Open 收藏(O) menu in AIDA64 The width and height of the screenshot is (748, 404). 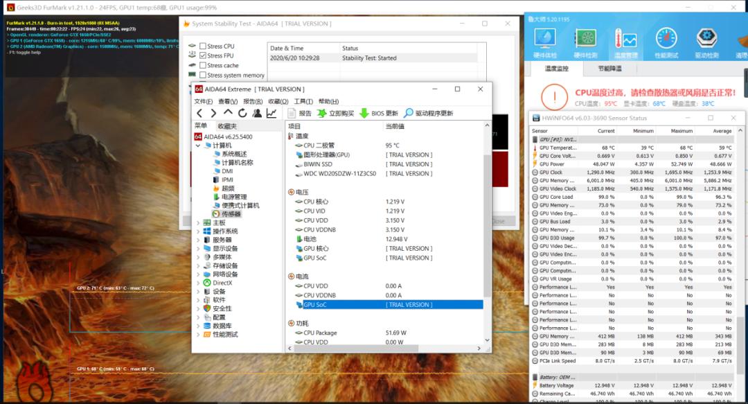278,101
